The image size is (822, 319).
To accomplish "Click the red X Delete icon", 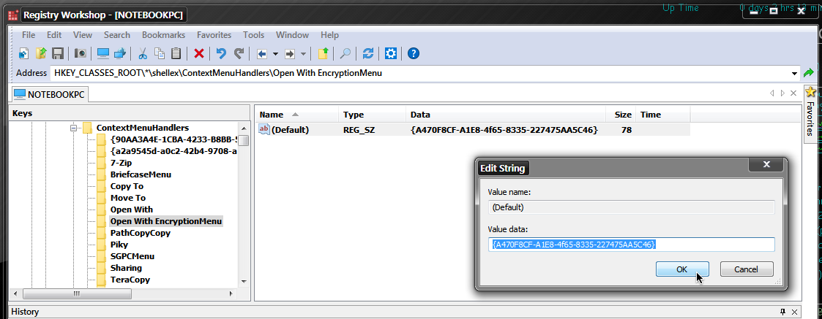I will (x=198, y=53).
